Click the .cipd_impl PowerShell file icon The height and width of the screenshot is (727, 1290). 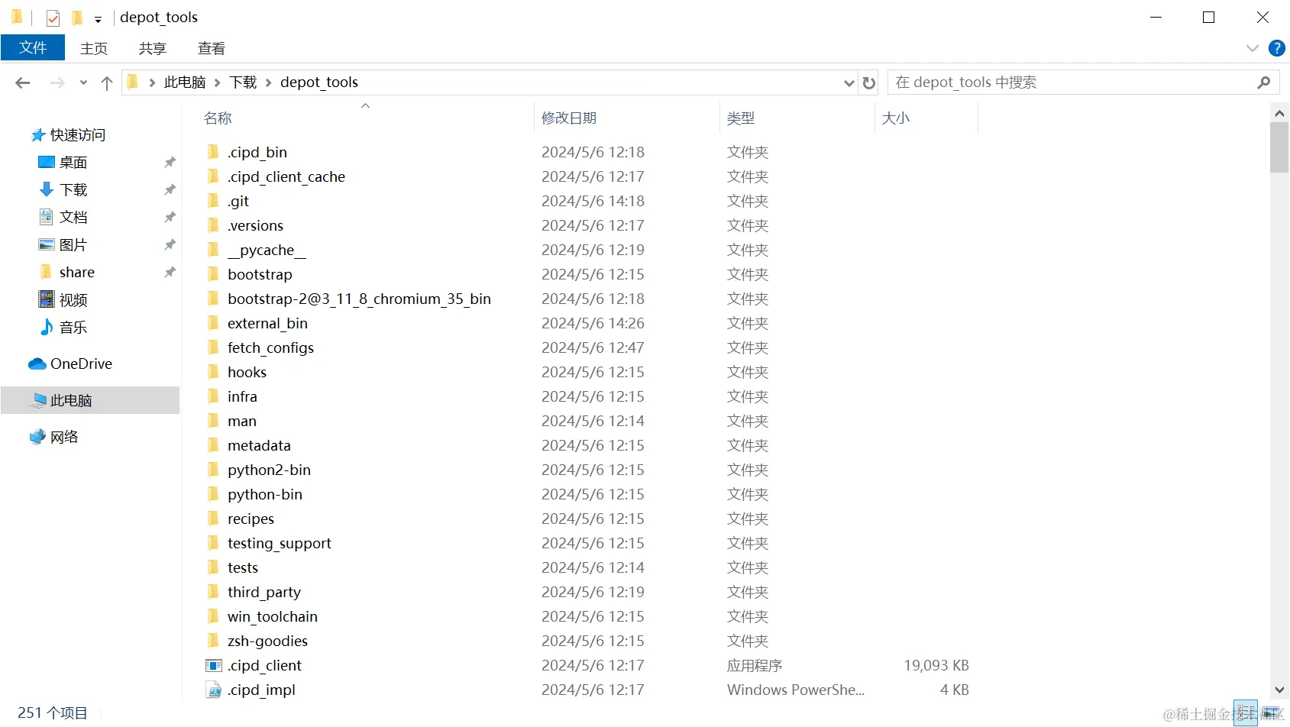tap(214, 690)
